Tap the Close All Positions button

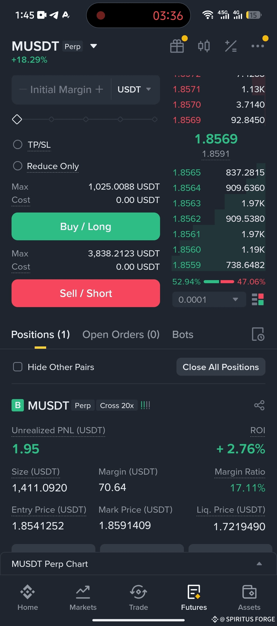(221, 367)
